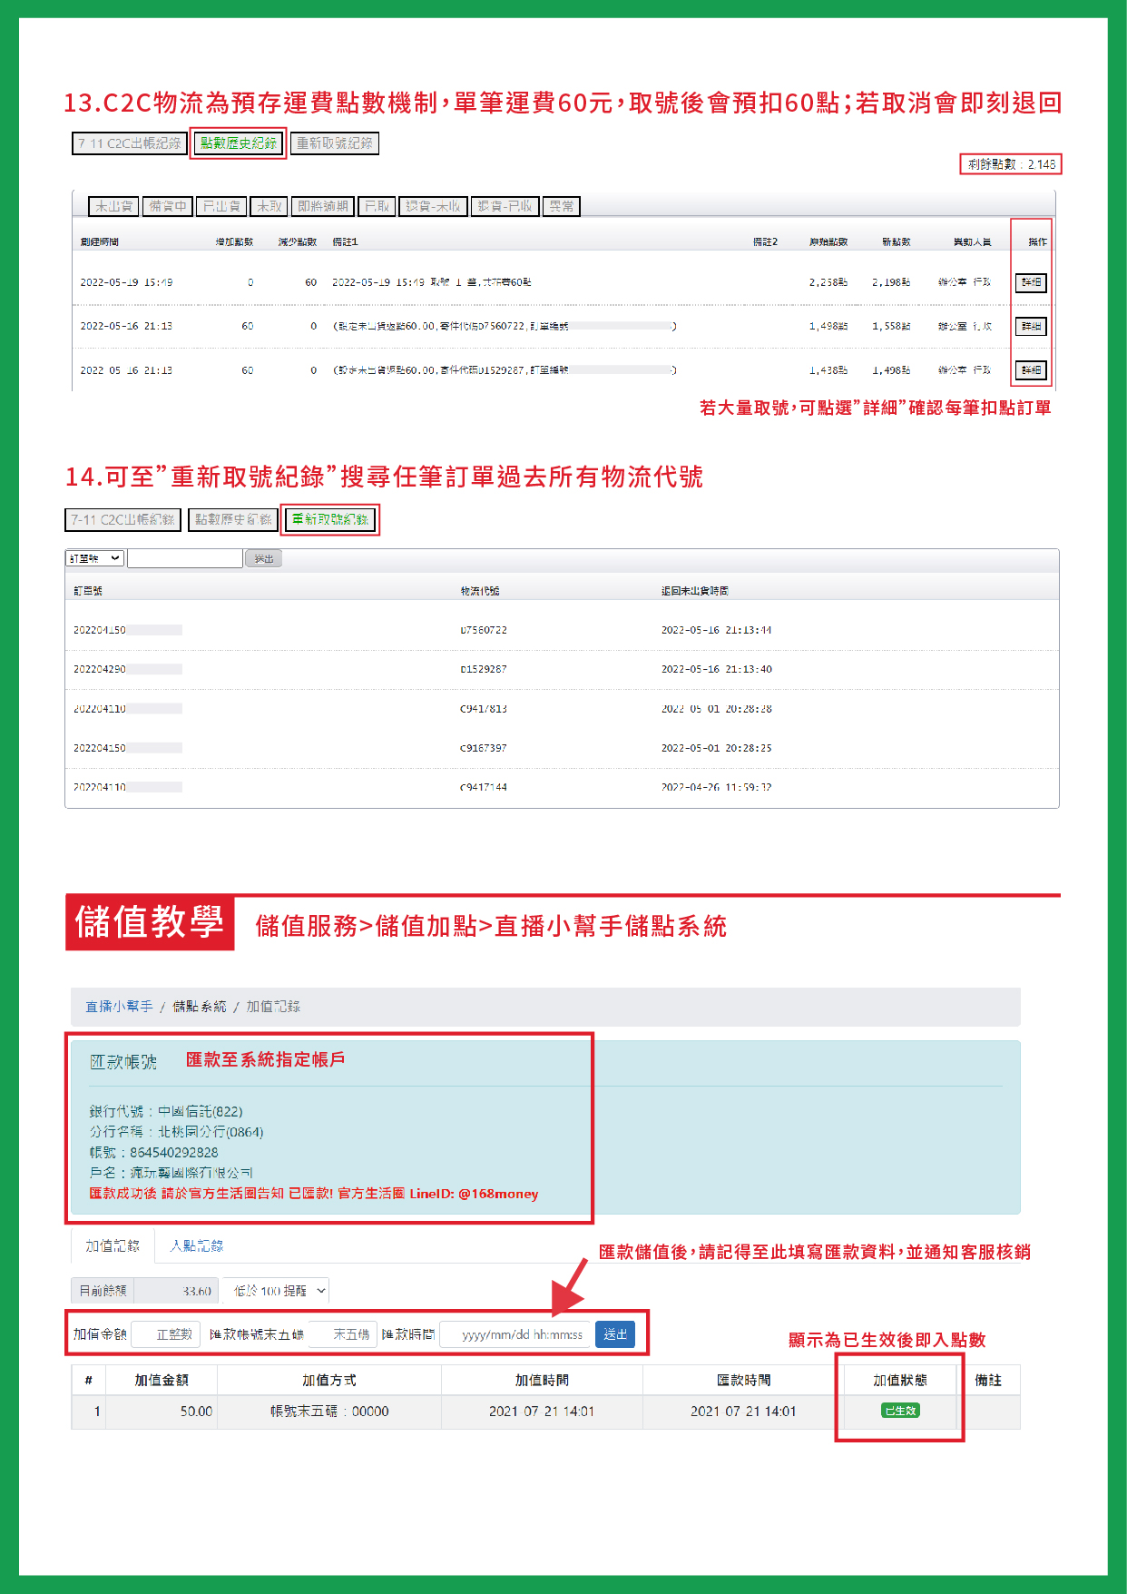1127x1594 pixels.
Task: Focus the 匯款帳號末五碼 input field
Action: click(x=343, y=1334)
